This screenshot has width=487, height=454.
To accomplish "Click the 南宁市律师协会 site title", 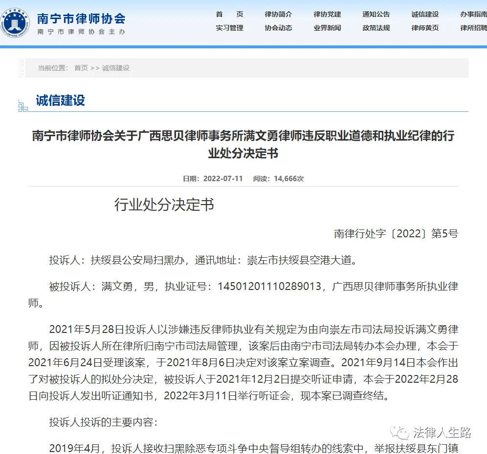I will pos(81,19).
